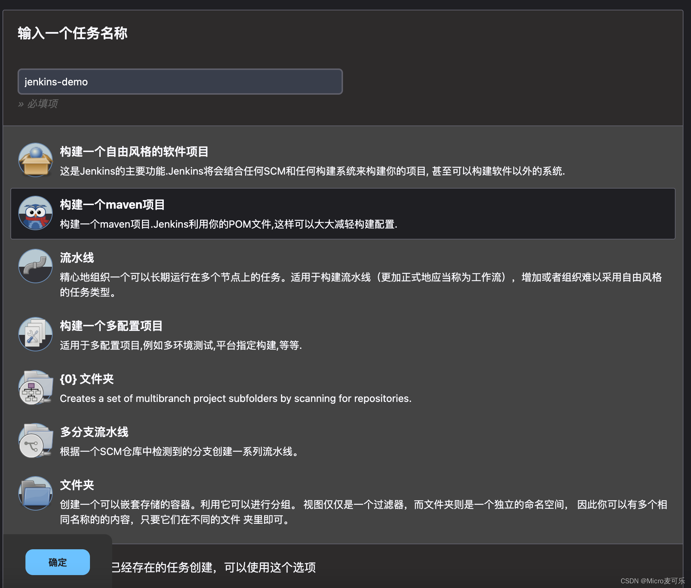
Task: Click the copy-from-existing-task option text
Action: point(214,568)
